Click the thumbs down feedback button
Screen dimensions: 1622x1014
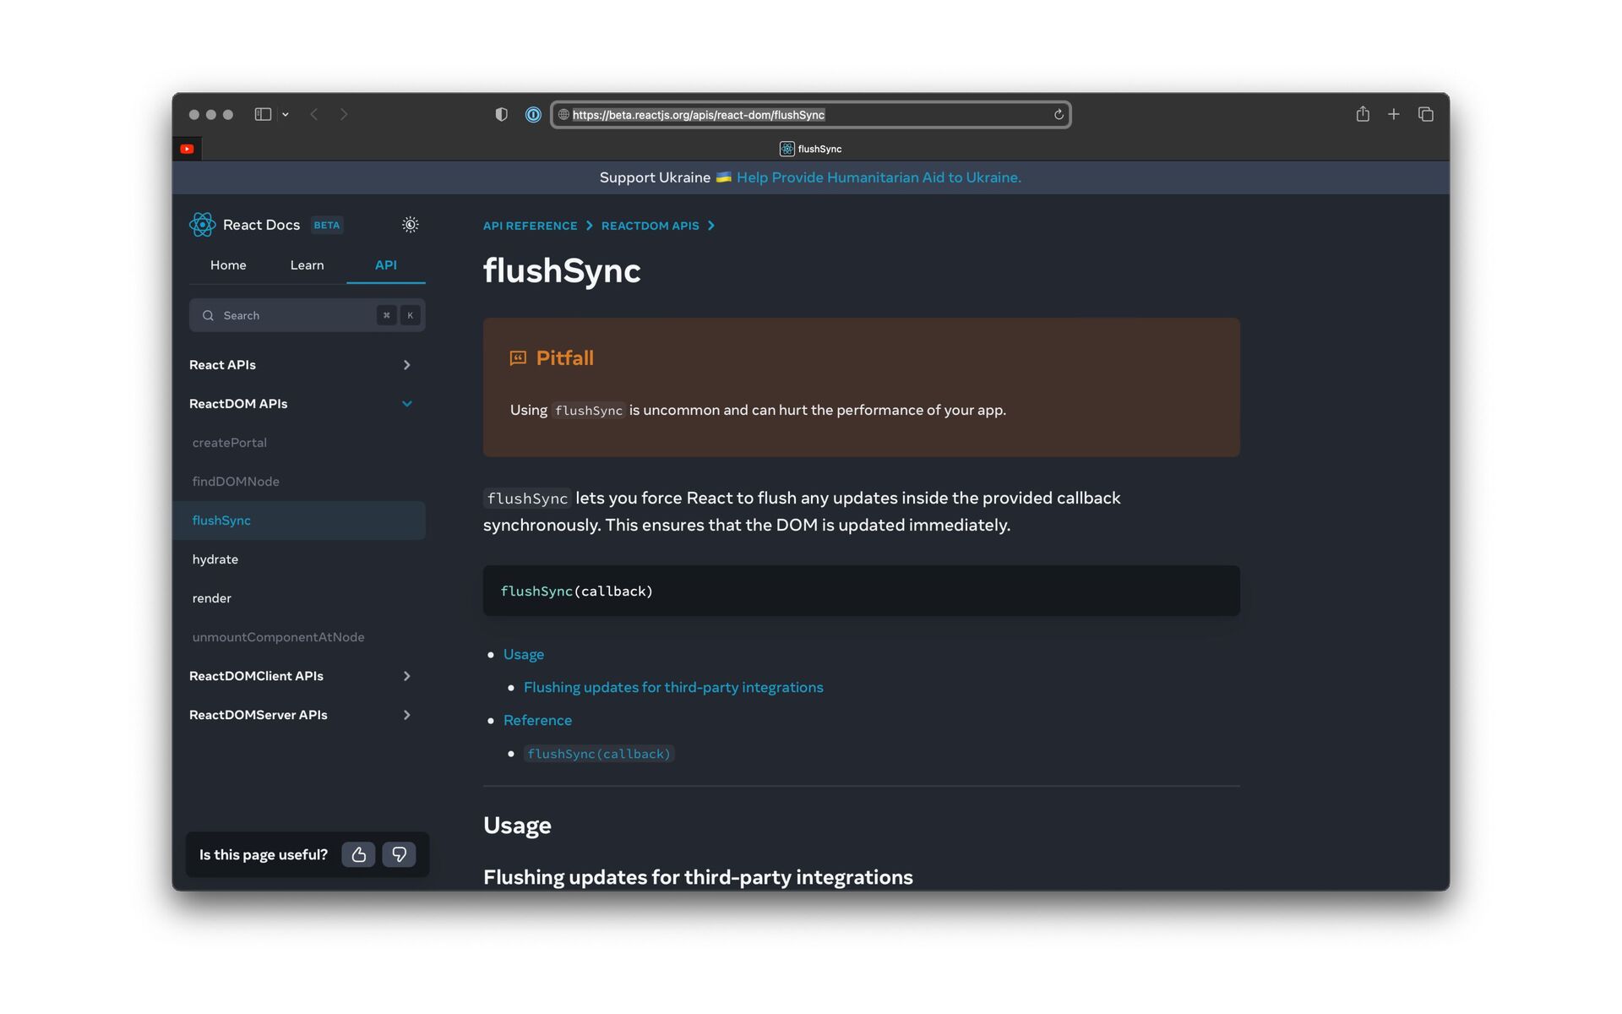(x=399, y=854)
